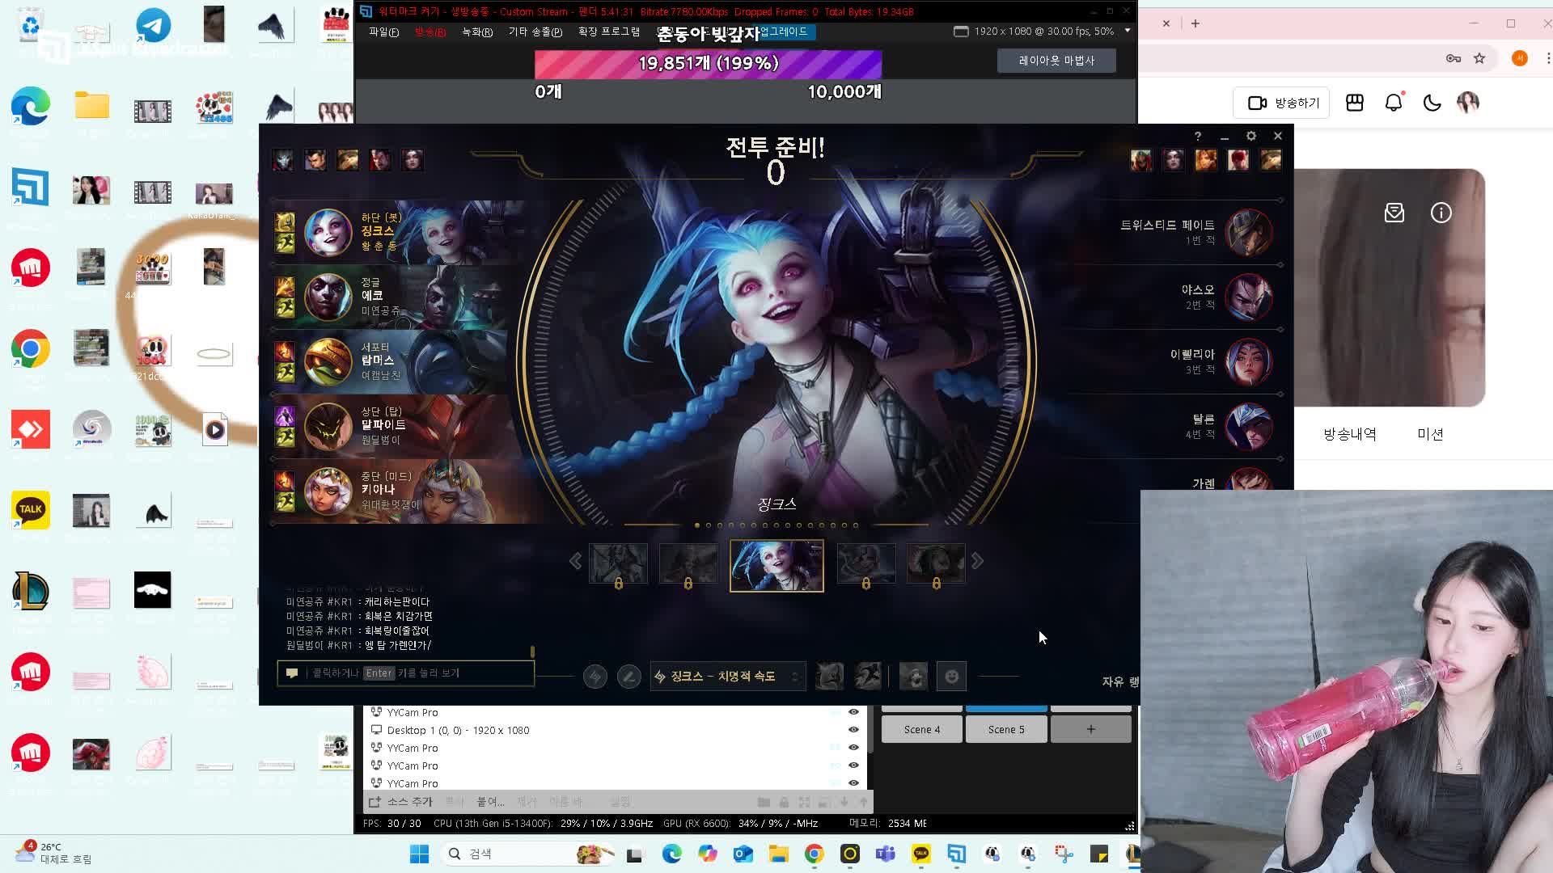Click the first locked Jinx skin thumbnail

coord(618,564)
